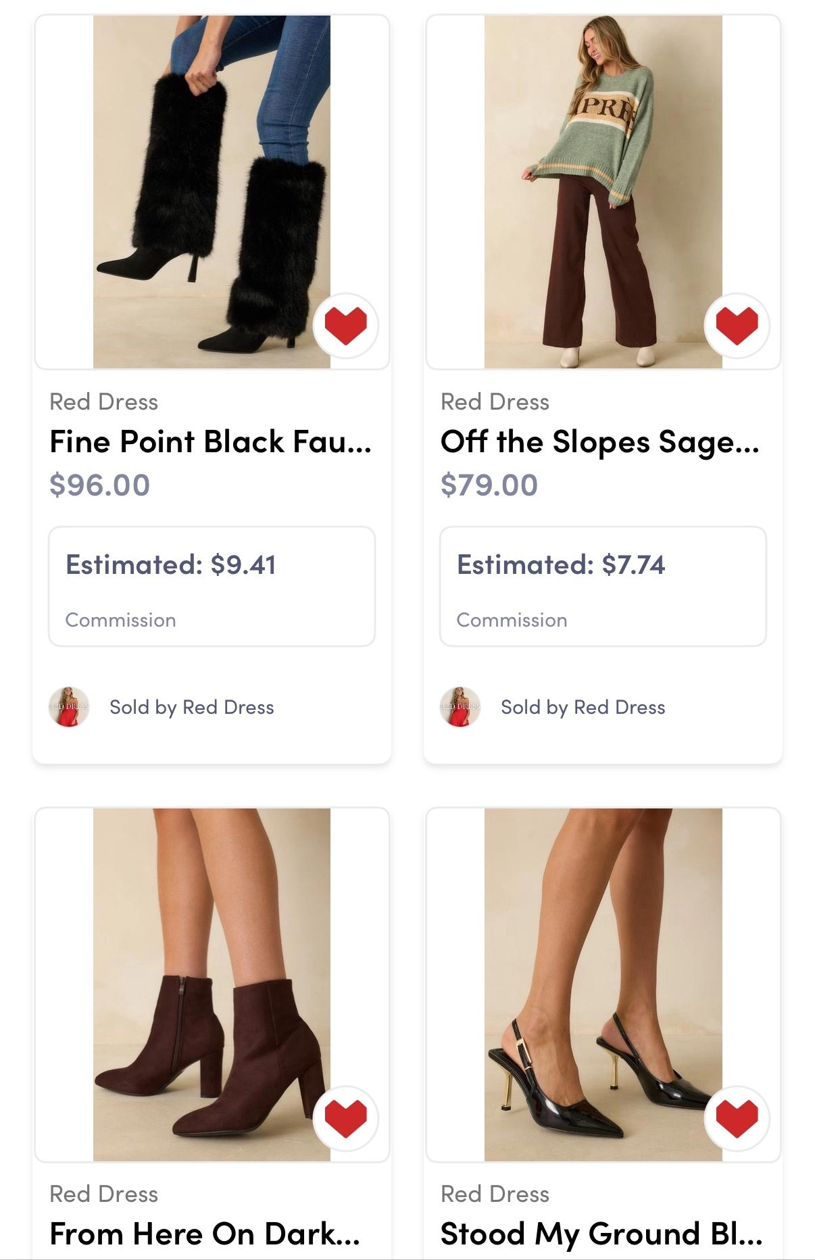Open 'Sold by Red Dress' under $79.00 item
815x1260 pixels.
[x=583, y=707]
